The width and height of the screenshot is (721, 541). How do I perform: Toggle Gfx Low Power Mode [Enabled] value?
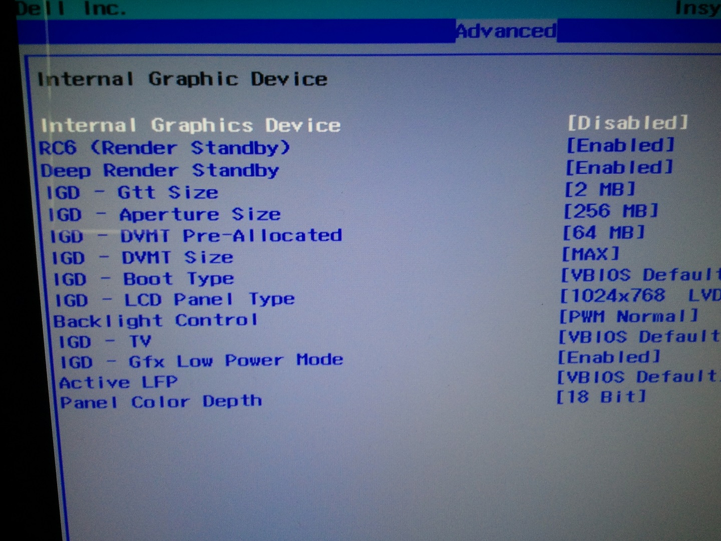[x=609, y=357]
